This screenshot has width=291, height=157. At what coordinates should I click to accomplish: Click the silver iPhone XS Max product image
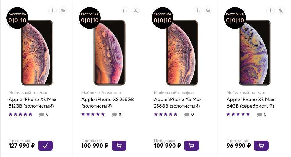coord(254,53)
